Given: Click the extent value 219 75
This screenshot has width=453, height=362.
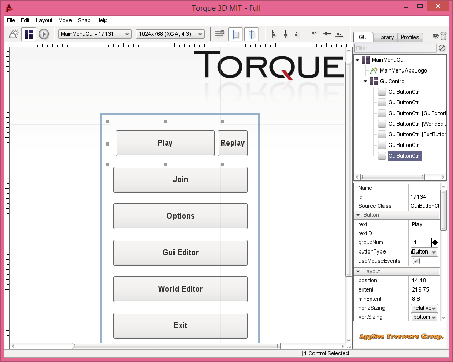Looking at the screenshot, I should pos(421,289).
